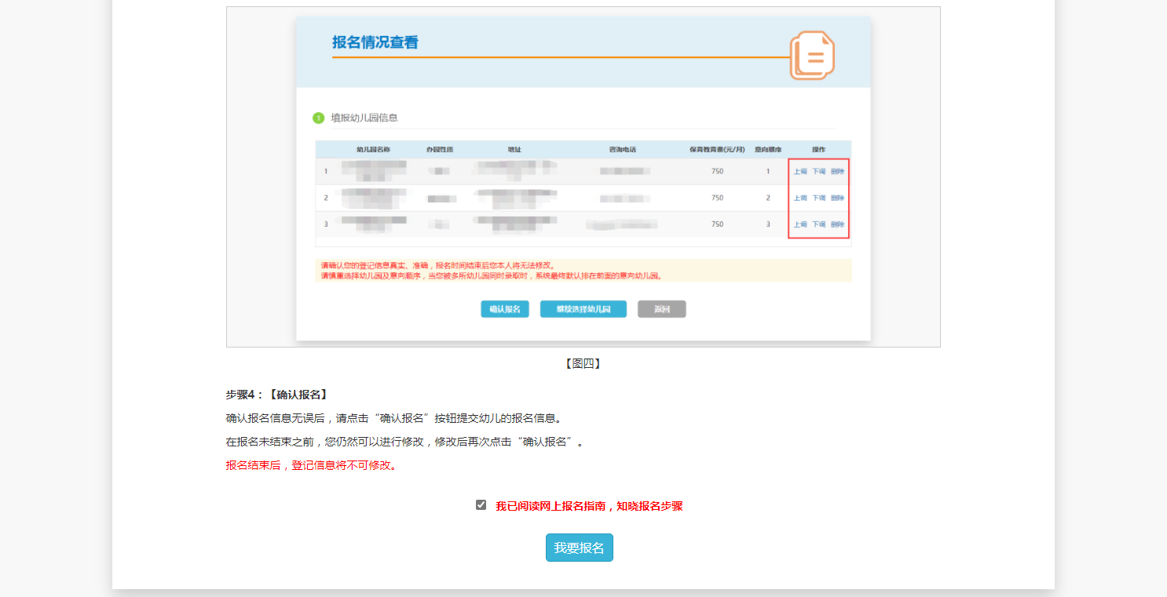Click the red label text 我已阅读网上报名指南，知晓报名步骤
This screenshot has height=597, width=1167.
click(589, 506)
